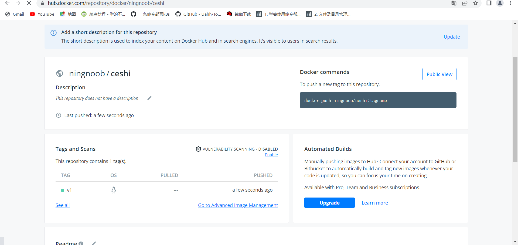Open the 1. 学会使用命令帮... bookmark
Viewport: 518px width, 248px height.
click(278, 14)
